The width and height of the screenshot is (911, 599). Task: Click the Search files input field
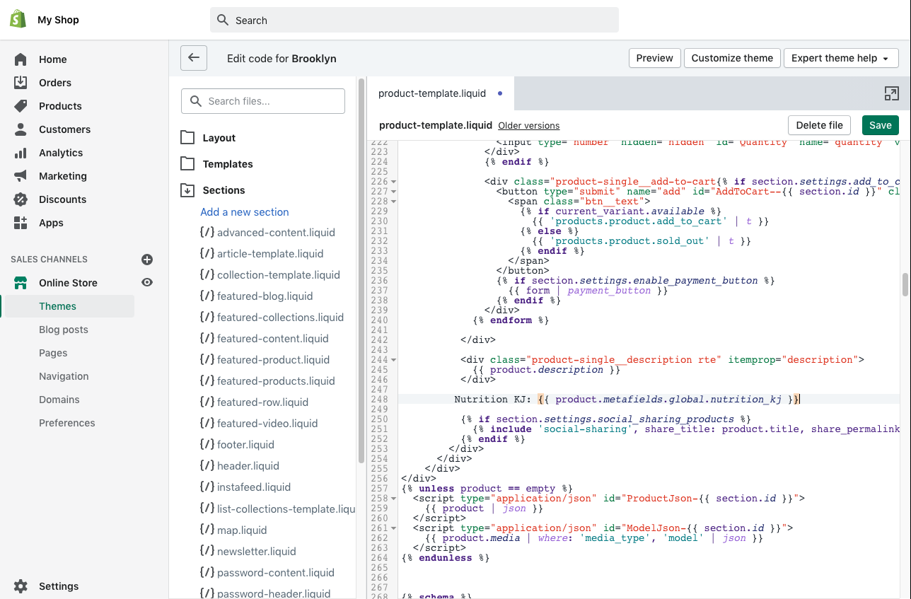[x=263, y=101]
